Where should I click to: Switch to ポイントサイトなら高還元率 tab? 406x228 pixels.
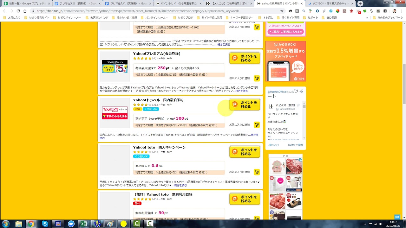[x=178, y=3]
